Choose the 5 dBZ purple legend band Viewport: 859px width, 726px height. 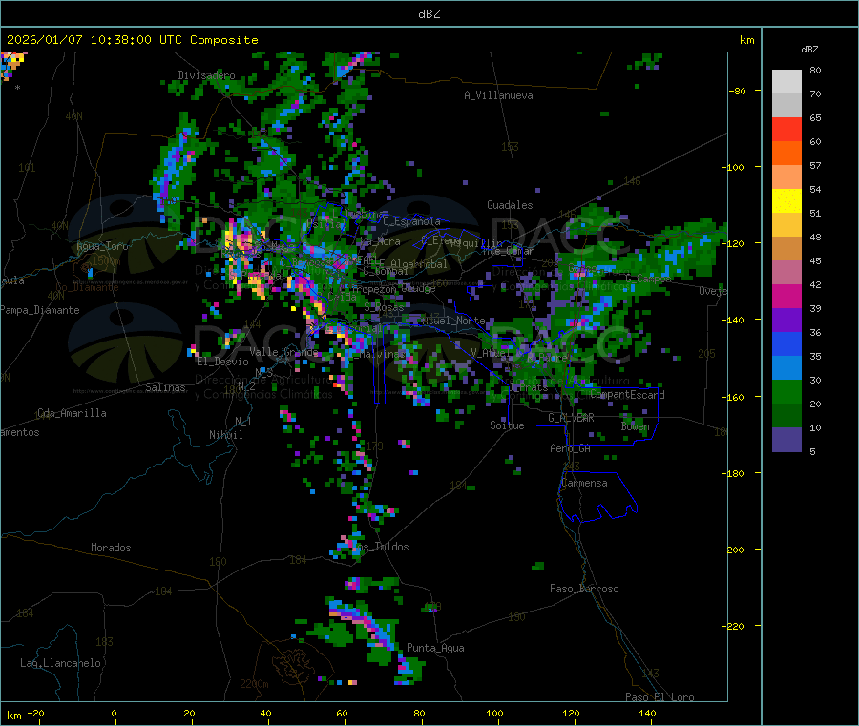tap(786, 440)
